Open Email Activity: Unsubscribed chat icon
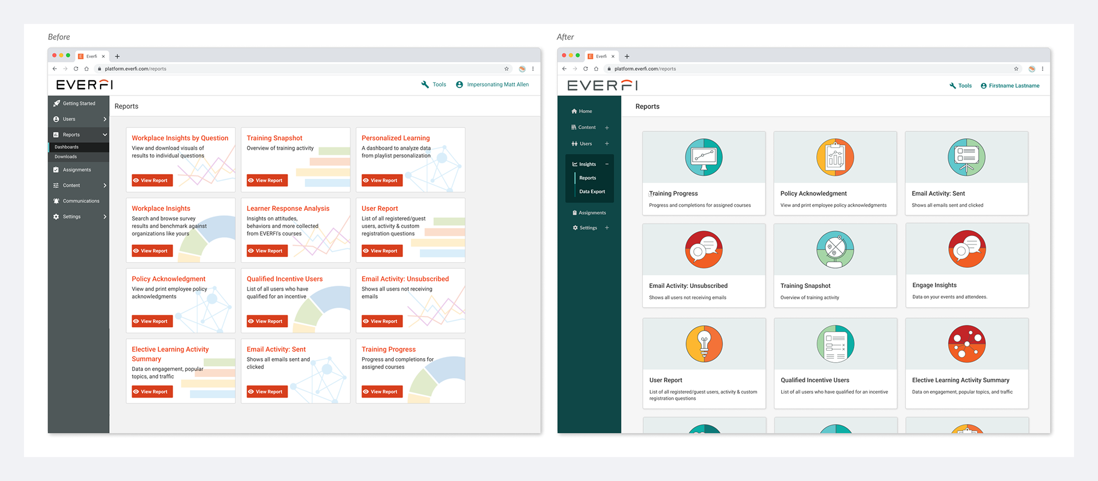Viewport: 1098px width, 481px height. click(704, 250)
